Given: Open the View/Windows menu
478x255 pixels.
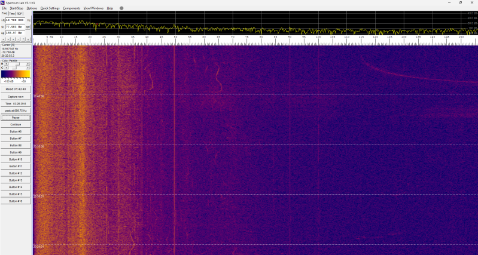Looking at the screenshot, I should tap(93, 8).
